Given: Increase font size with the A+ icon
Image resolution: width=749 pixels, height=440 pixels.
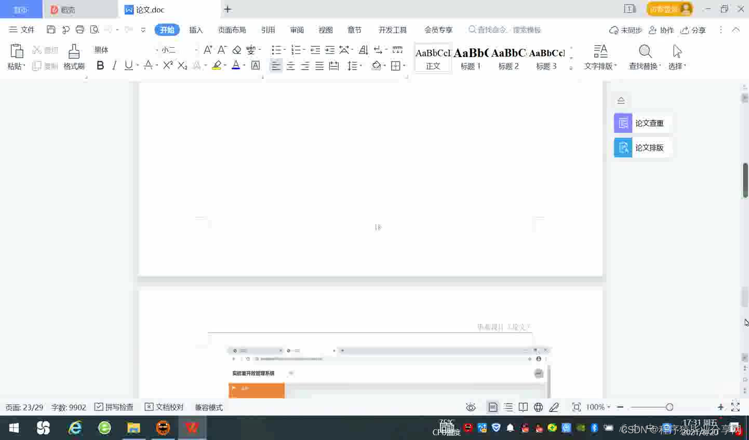Looking at the screenshot, I should point(208,50).
